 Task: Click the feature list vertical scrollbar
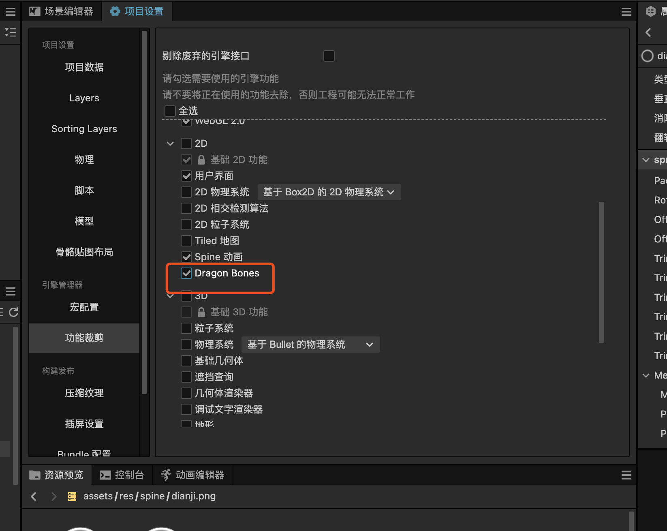coord(601,272)
